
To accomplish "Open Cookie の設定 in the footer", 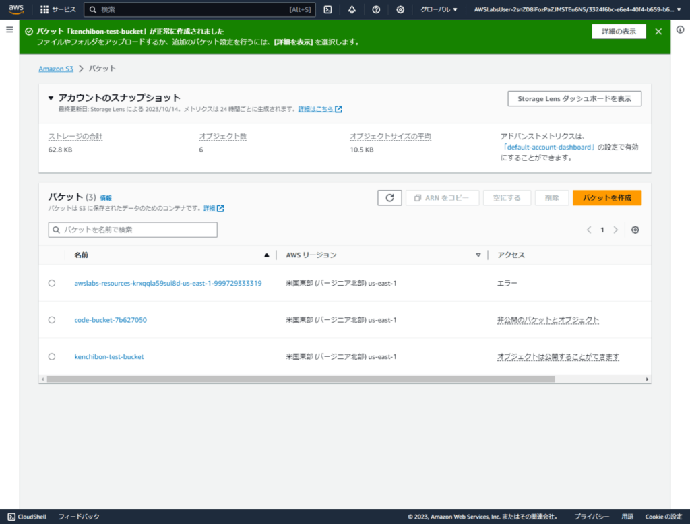I will 664,517.
